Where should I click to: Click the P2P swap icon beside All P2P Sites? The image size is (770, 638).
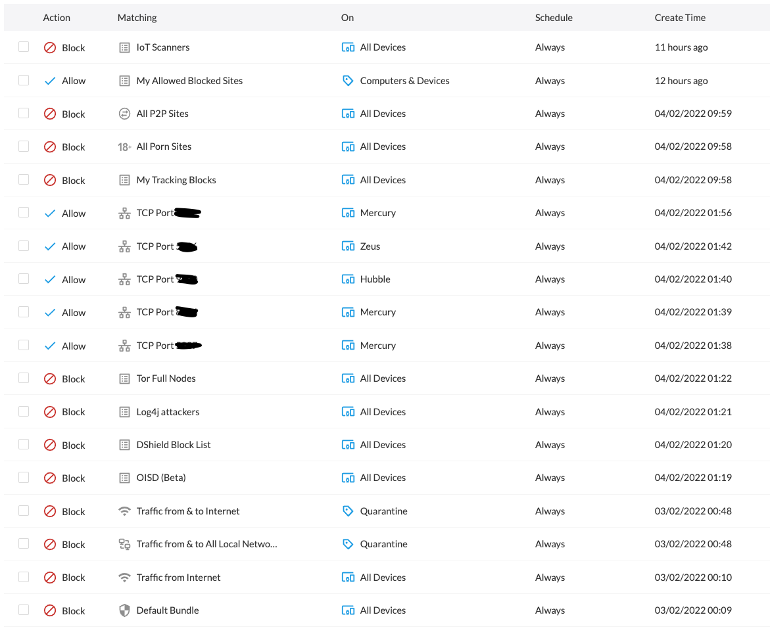coord(124,114)
